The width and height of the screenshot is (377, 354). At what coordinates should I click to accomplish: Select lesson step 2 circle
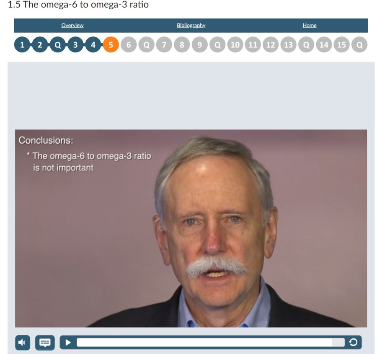(40, 45)
